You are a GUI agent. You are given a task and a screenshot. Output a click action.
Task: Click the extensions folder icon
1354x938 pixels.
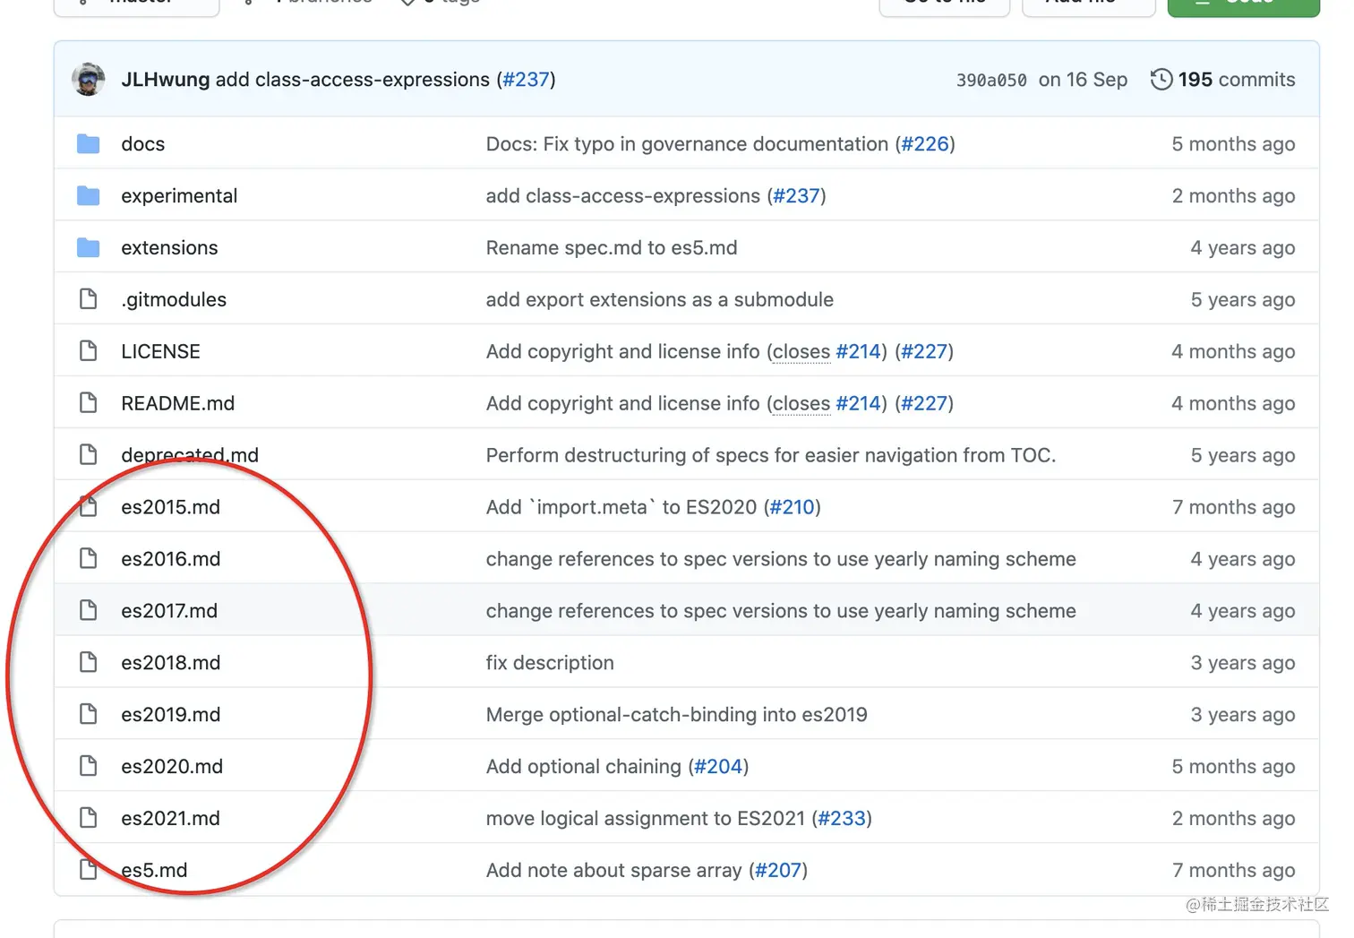tap(88, 247)
